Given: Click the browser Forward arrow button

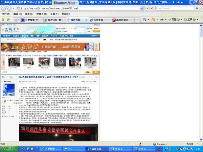Looking at the screenshot, I should tap(9, 8).
